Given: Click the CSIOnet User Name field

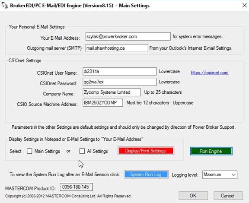Looking at the screenshot, I should coord(119,71).
